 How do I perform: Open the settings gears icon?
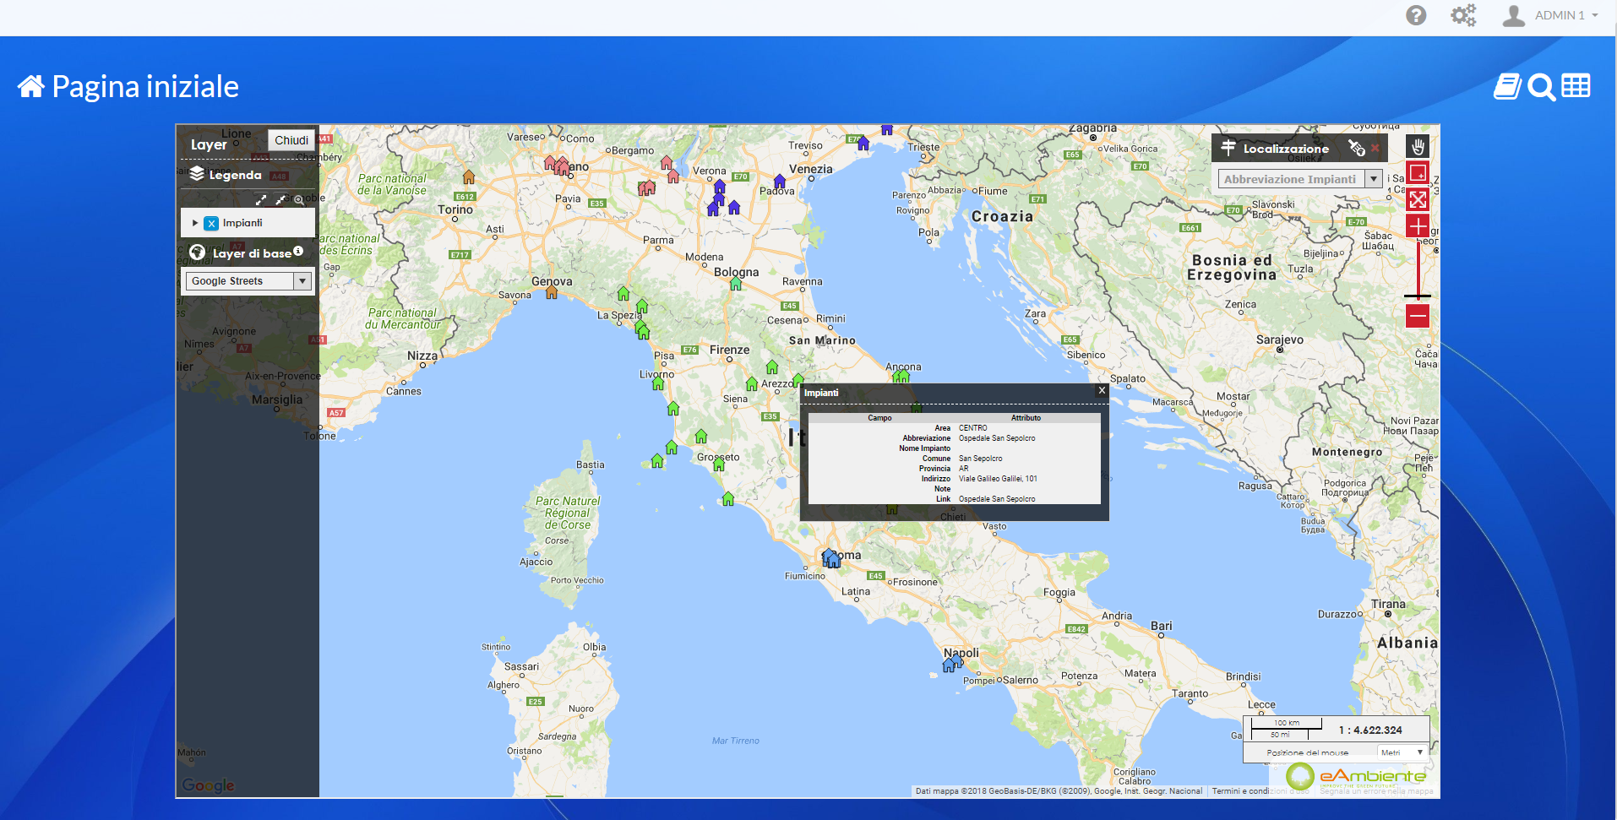pos(1463,15)
